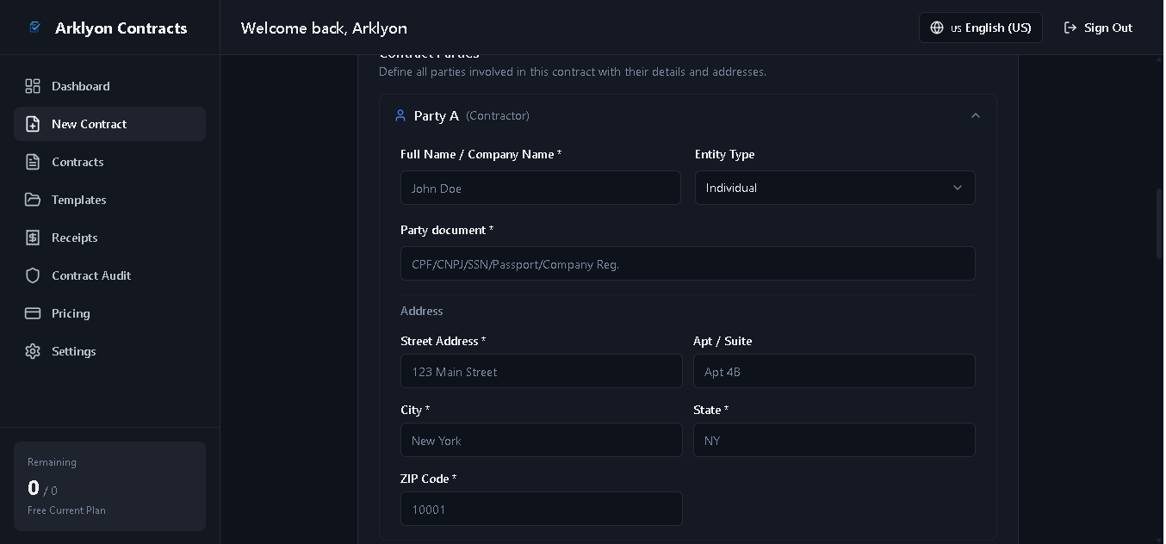Navigate to Contract Audit
This screenshot has width=1166, height=544.
pyautogui.click(x=109, y=275)
